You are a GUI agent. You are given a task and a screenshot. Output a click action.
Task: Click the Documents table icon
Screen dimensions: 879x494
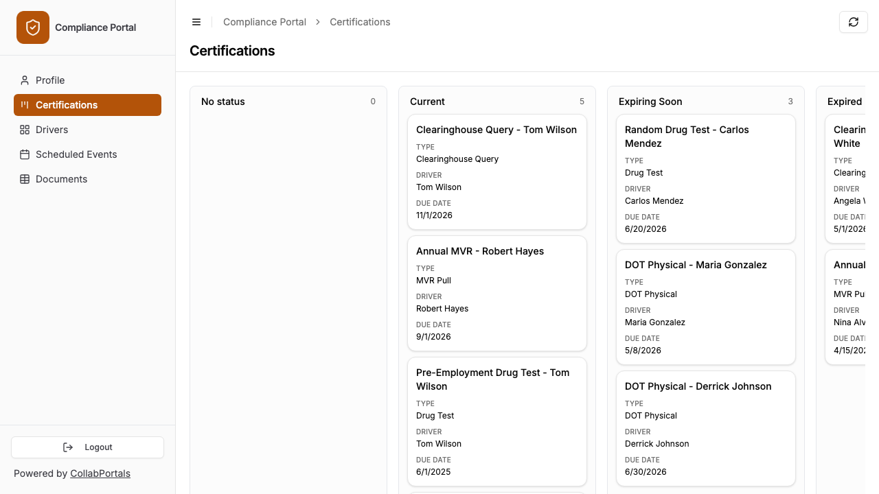[25, 179]
